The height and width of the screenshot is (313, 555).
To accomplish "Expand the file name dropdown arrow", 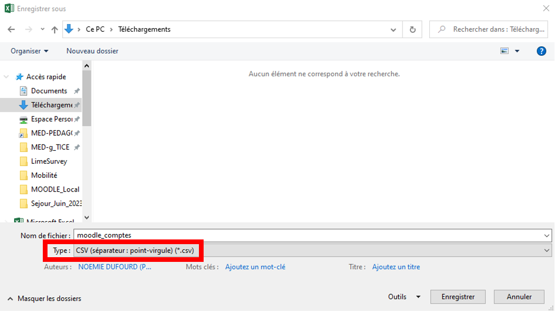I will (x=547, y=236).
